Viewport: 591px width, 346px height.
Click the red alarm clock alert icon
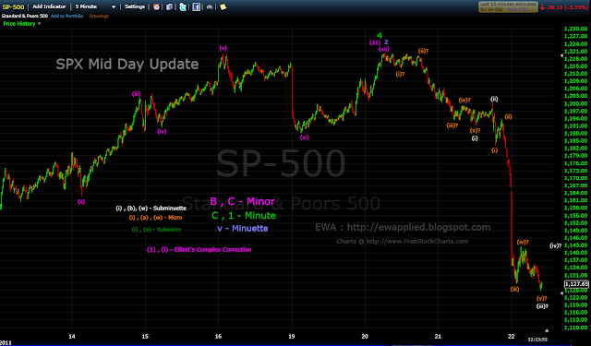156,6
